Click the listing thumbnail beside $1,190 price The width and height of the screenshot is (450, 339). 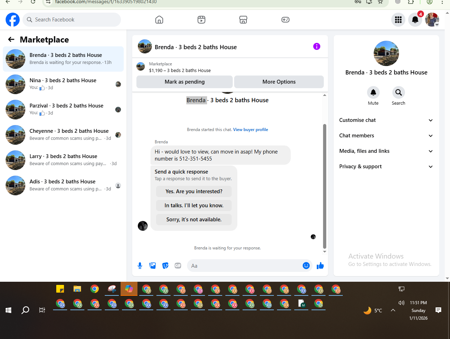pyautogui.click(x=141, y=66)
